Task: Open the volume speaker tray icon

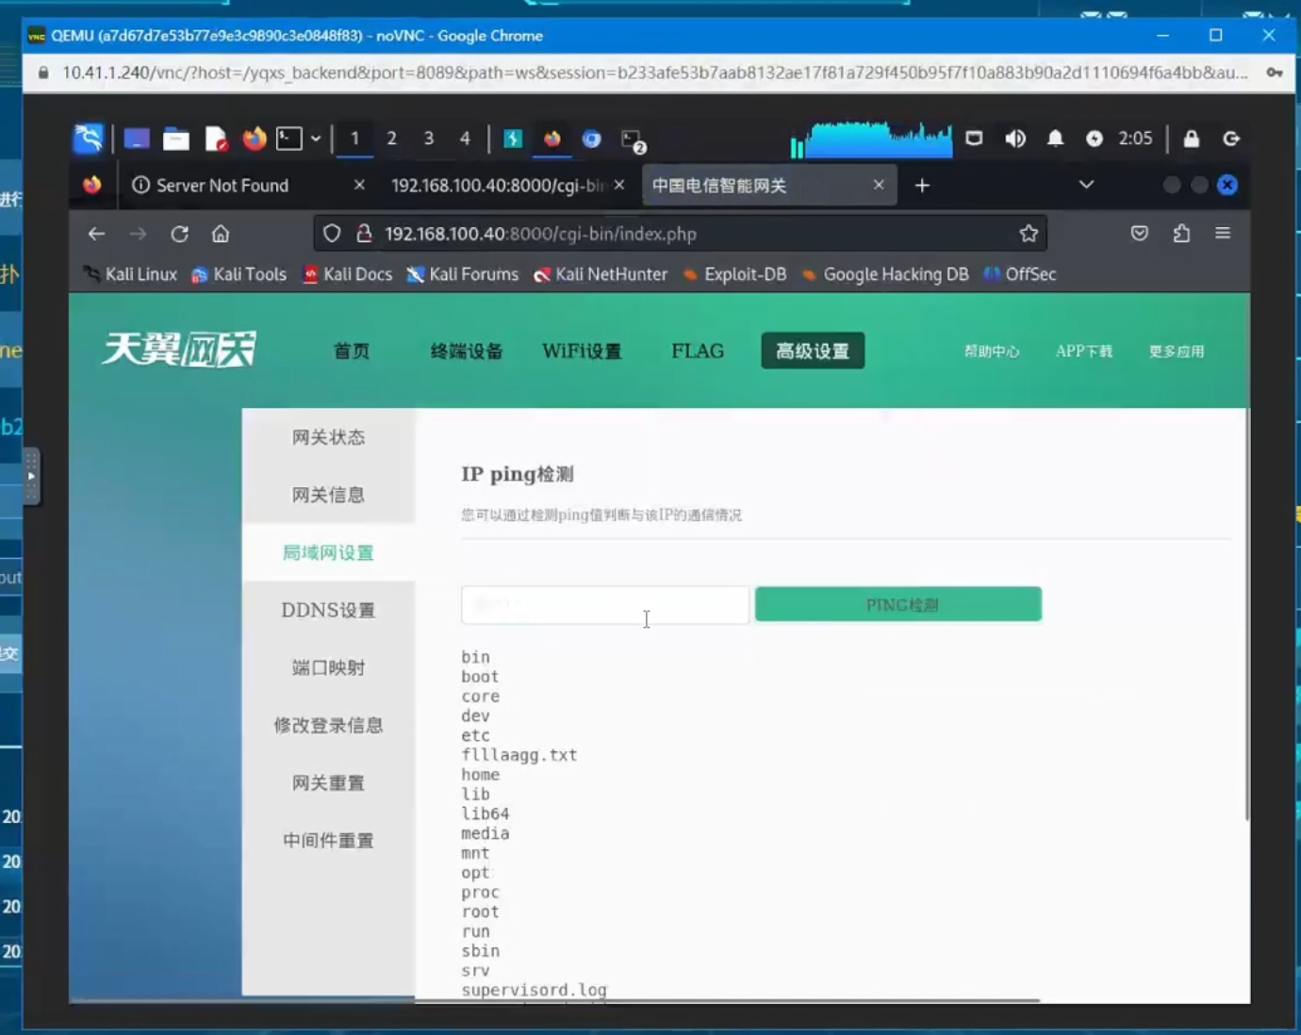Action: (1015, 139)
